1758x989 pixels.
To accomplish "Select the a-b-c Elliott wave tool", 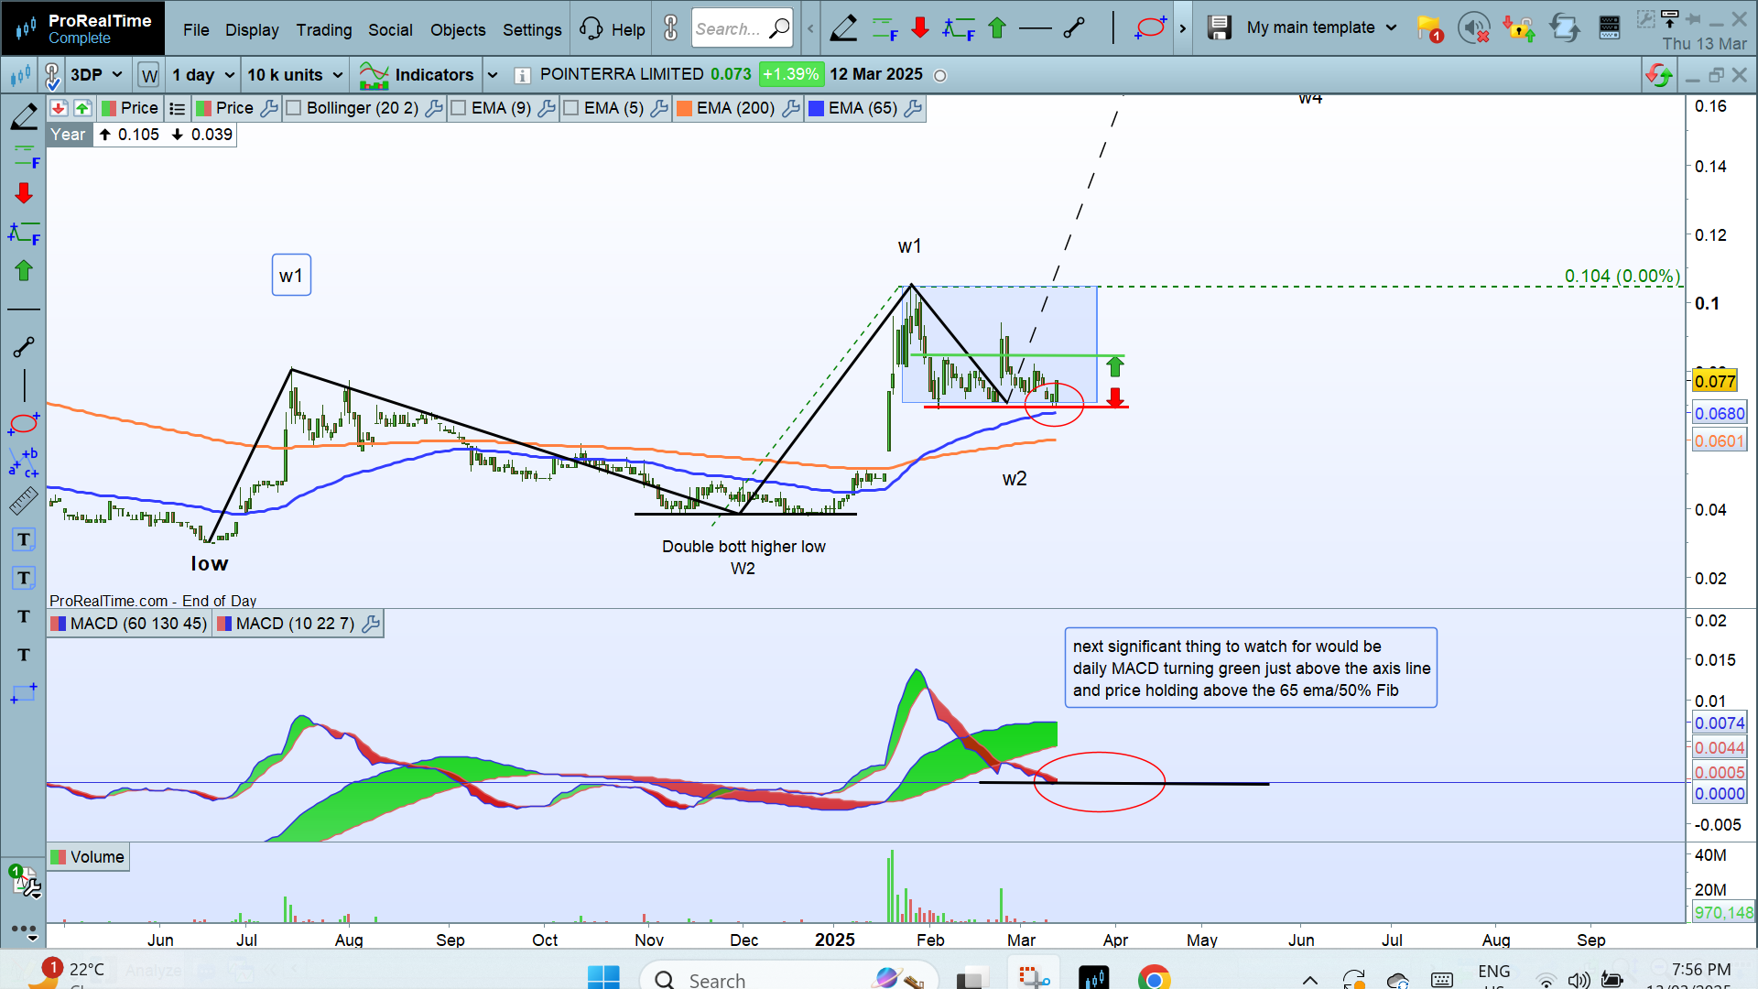I will click(24, 462).
